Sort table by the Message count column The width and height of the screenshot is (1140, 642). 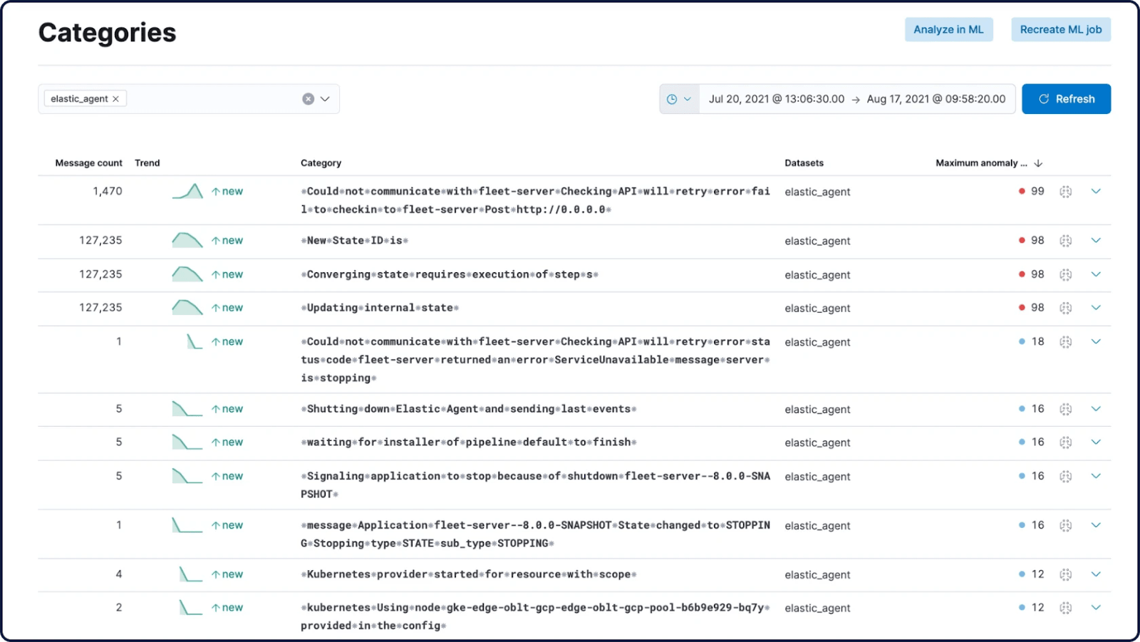click(88, 162)
